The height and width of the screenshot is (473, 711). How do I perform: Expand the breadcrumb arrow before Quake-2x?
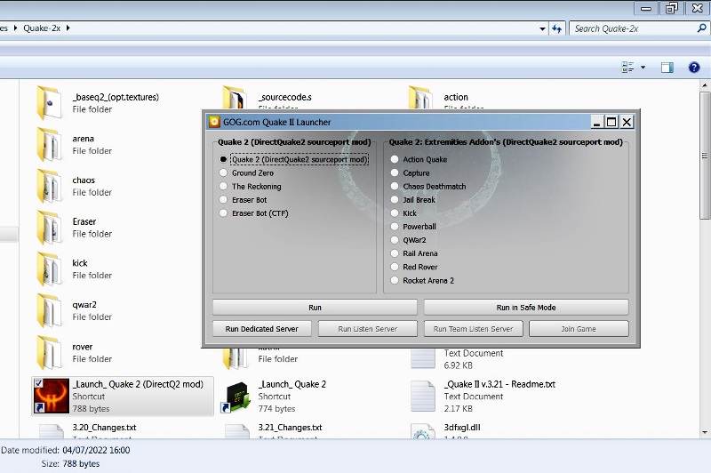tap(15, 28)
